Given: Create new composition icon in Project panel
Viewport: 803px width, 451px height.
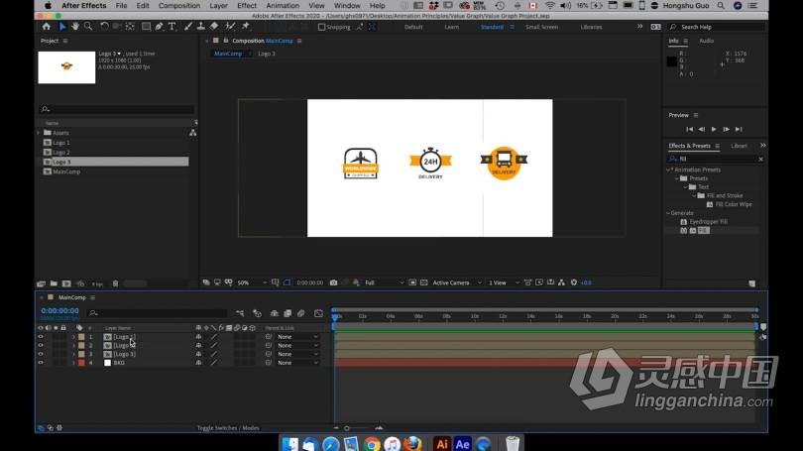Looking at the screenshot, I should pyautogui.click(x=66, y=283).
